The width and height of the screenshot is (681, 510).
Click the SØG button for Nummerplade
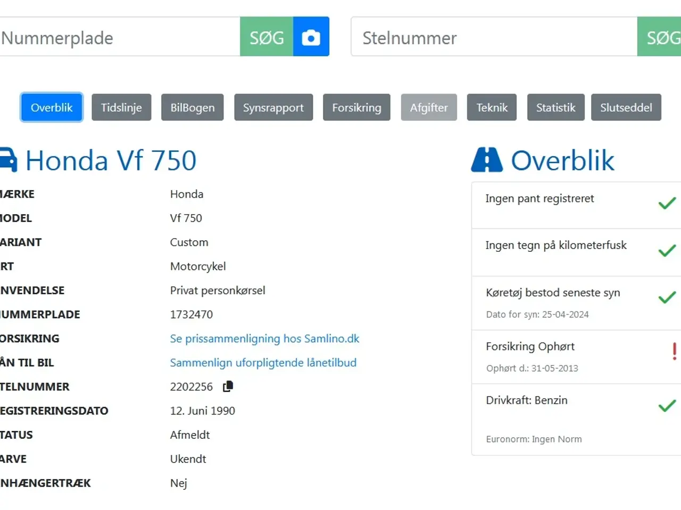pos(267,37)
